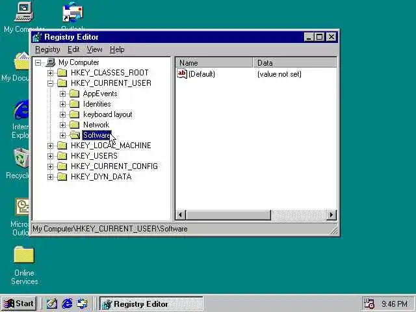Open the Start menu
416x312 pixels.
[x=19, y=304]
